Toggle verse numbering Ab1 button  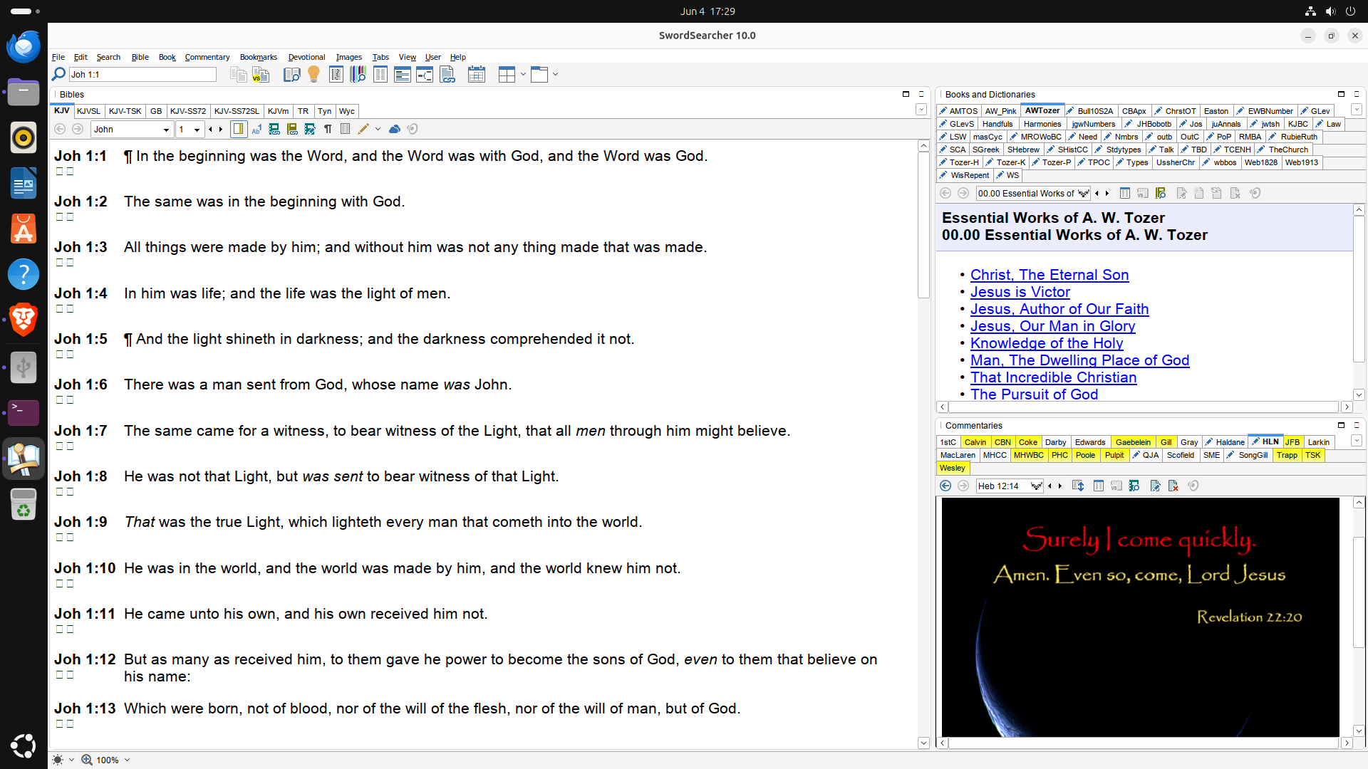(256, 129)
